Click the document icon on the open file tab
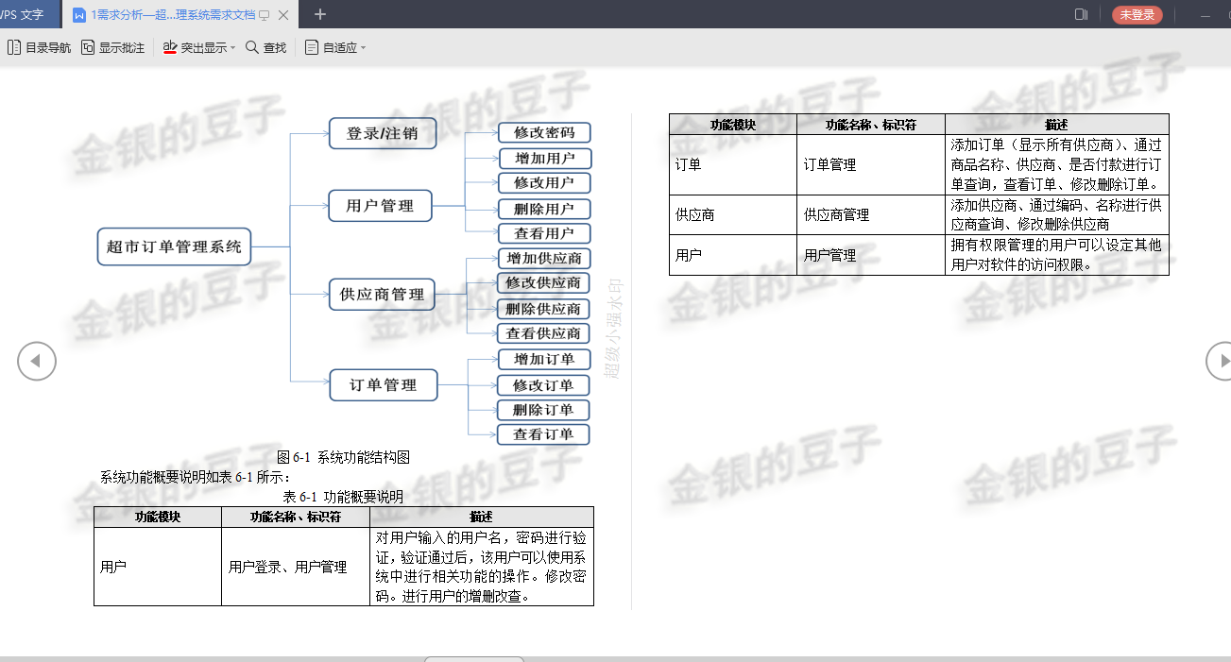 [x=80, y=14]
